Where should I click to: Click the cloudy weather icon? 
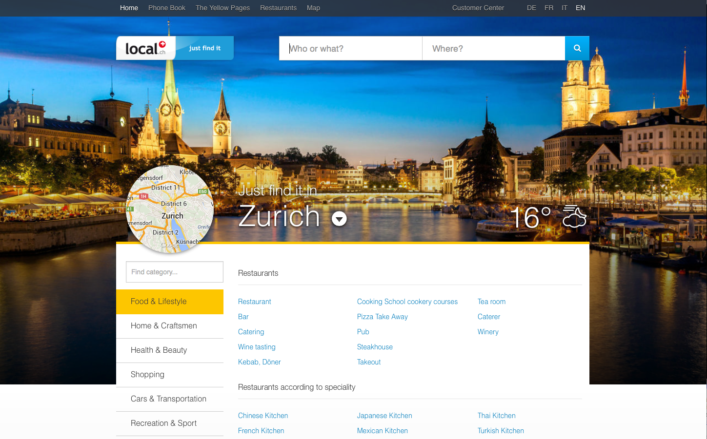[574, 217]
